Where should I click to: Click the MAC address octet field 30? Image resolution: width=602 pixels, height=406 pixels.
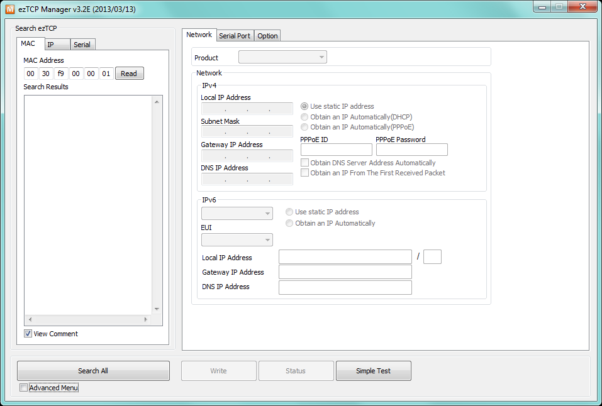46,74
